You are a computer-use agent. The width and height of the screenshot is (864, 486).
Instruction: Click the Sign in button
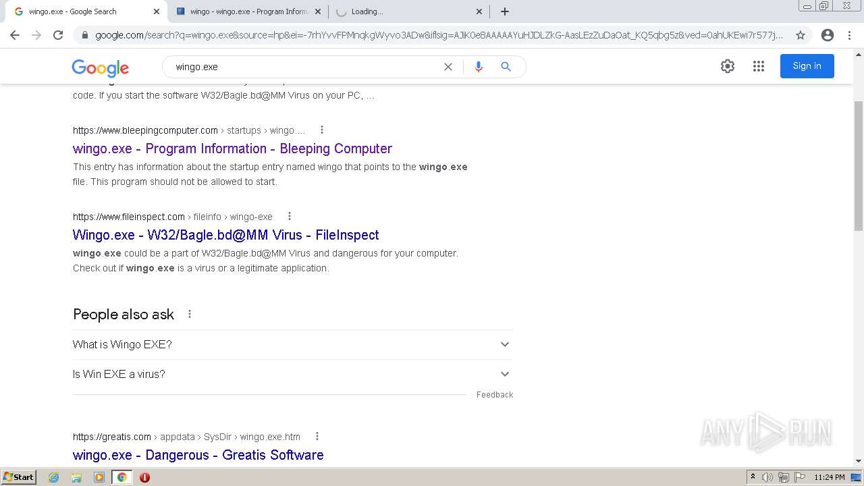tap(807, 66)
